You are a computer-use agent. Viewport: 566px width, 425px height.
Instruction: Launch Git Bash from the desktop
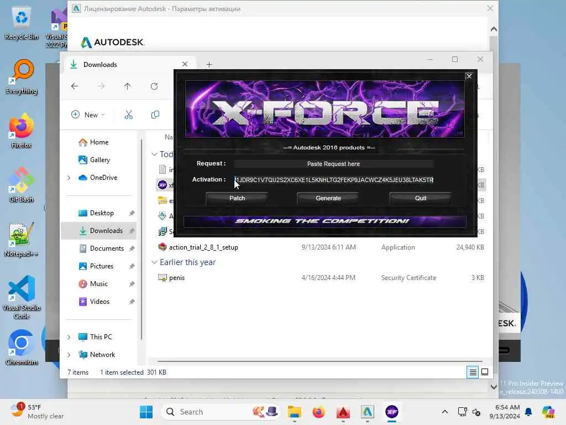tap(21, 185)
